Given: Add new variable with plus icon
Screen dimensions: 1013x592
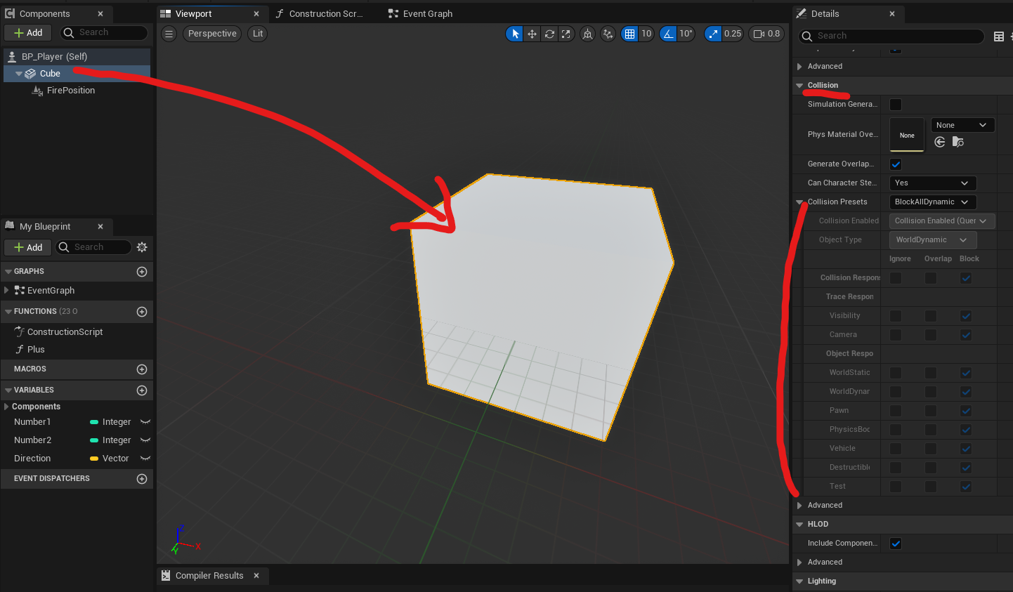Looking at the screenshot, I should 142,390.
